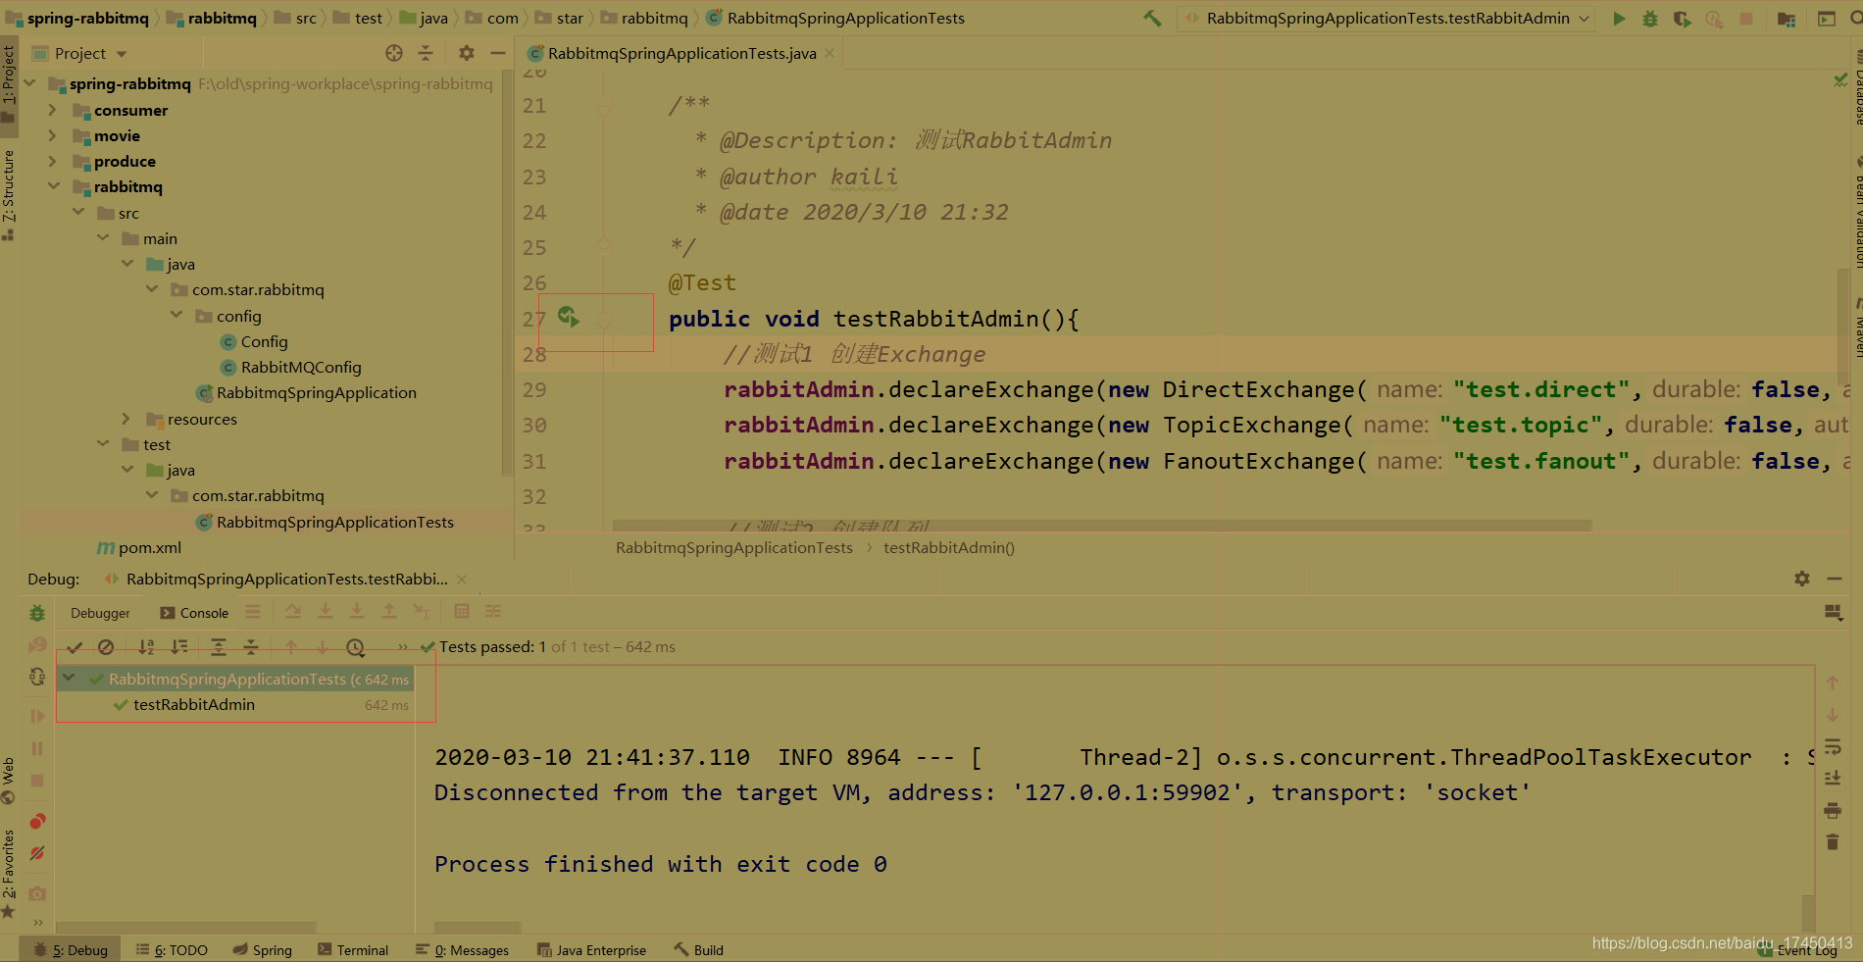Click Run to Cursor icon in debugger toolbar
Image resolution: width=1863 pixels, height=962 pixels.
coord(421,612)
